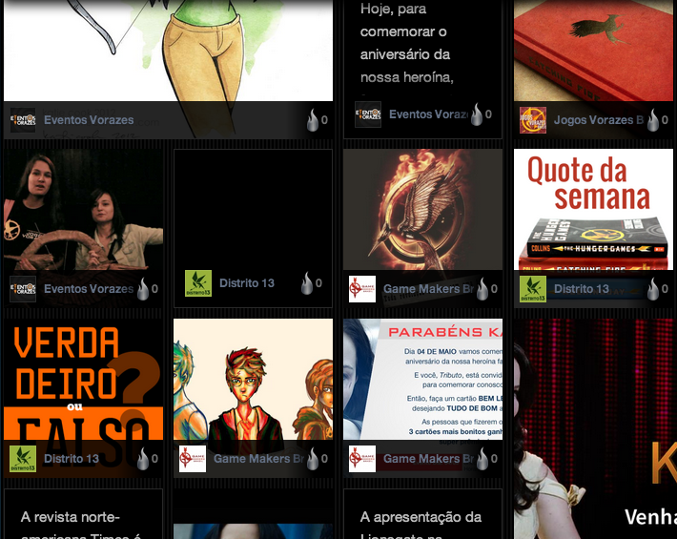Click the 'Hoje, para comemorar o aniversário' text
The width and height of the screenshot is (677, 539).
(406, 43)
